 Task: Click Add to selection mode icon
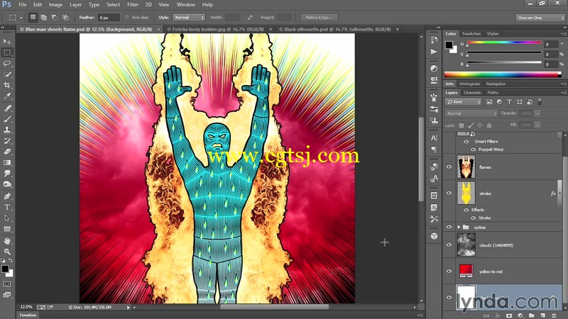click(x=44, y=17)
